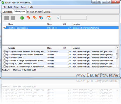Sort subscriptions by the MB column header

(66, 24)
